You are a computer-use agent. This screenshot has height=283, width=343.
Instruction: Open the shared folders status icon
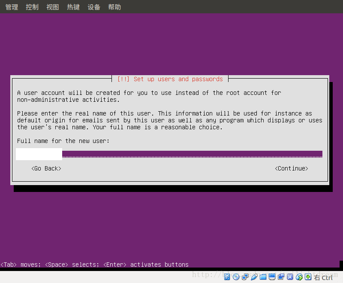tap(263, 277)
